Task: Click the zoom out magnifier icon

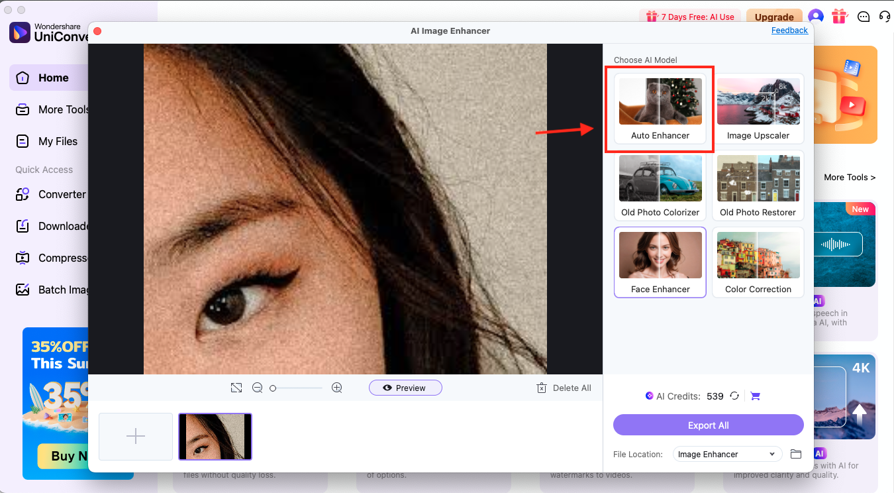Action: point(257,388)
